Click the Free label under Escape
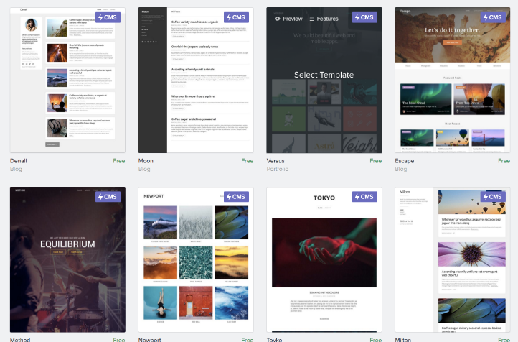 click(504, 161)
